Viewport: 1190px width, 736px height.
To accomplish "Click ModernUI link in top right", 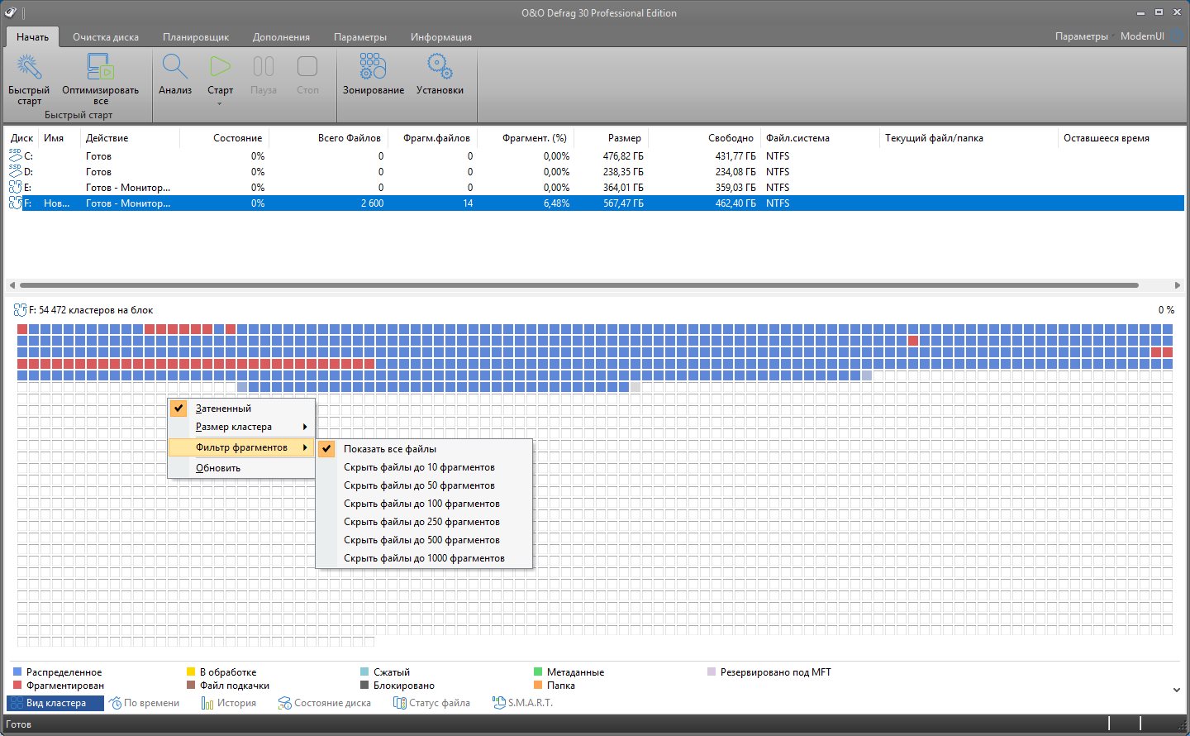I will tap(1142, 36).
